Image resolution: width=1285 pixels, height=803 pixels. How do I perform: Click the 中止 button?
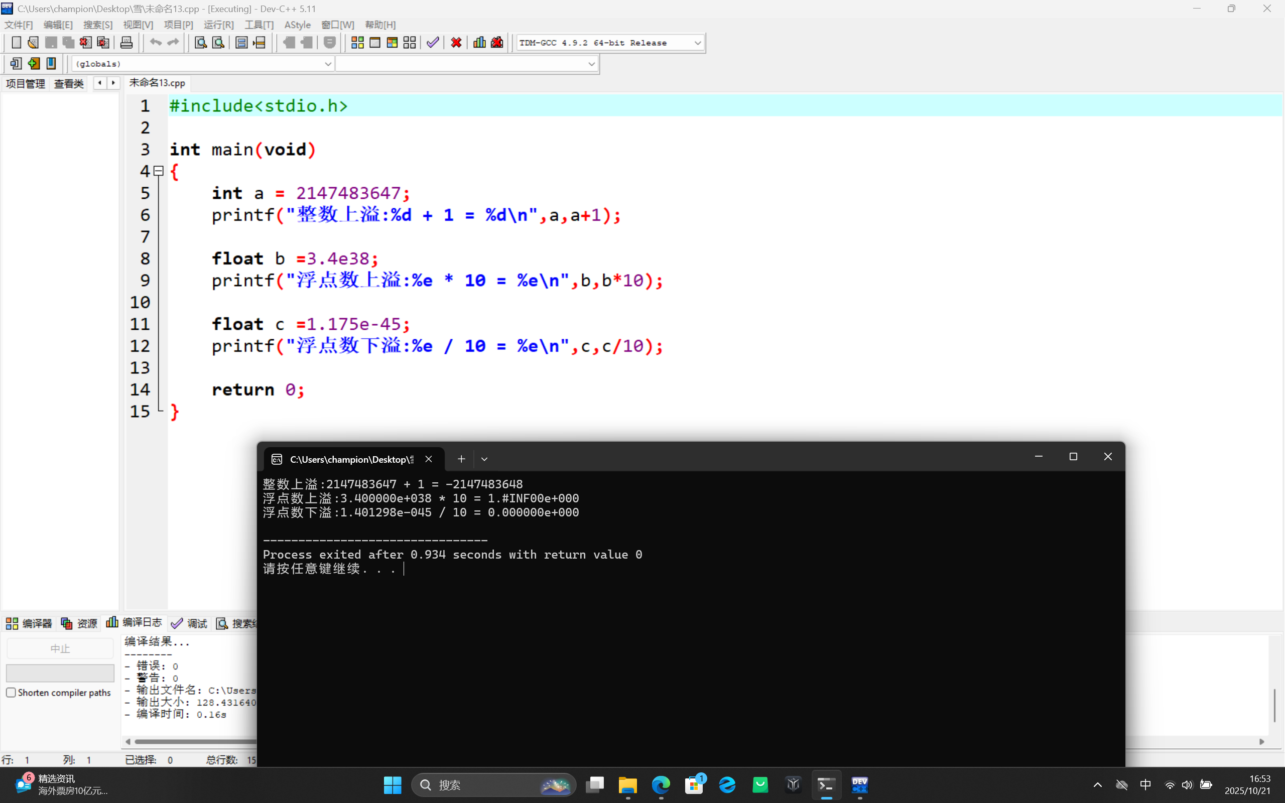pos(60,648)
